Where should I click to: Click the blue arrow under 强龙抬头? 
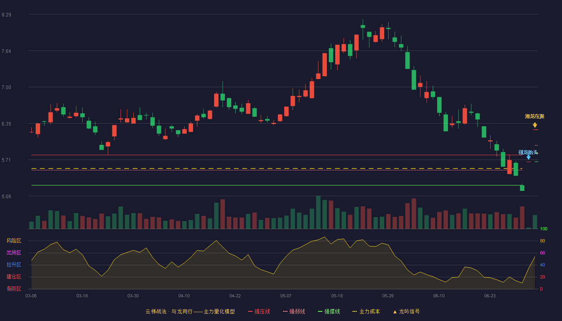(529, 157)
